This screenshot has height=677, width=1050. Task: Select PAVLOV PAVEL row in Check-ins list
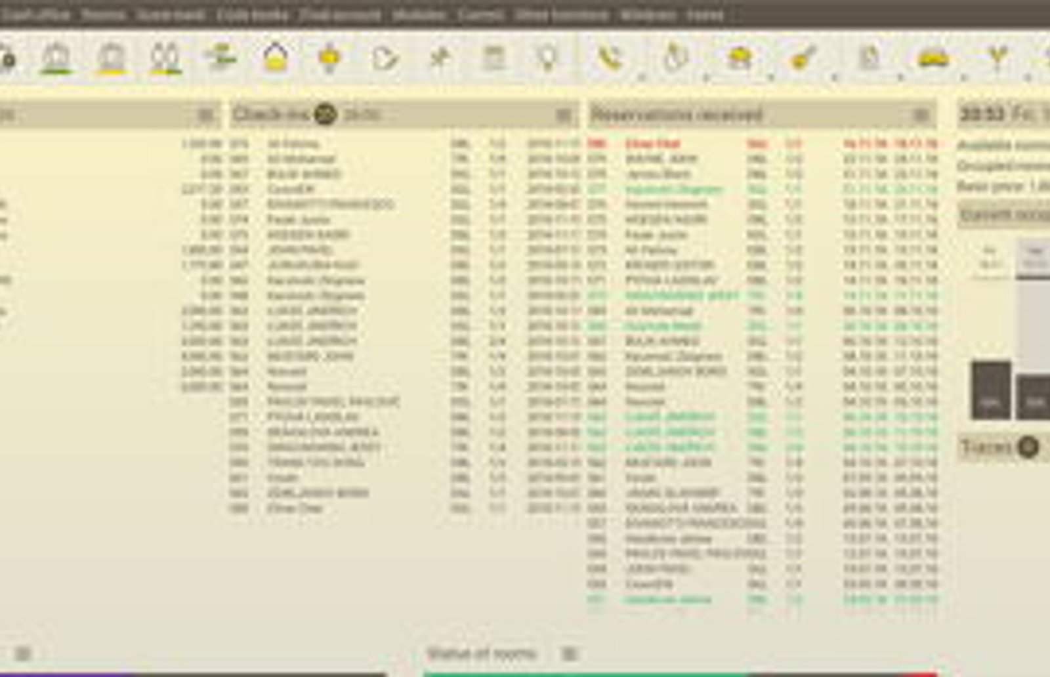coord(405,401)
